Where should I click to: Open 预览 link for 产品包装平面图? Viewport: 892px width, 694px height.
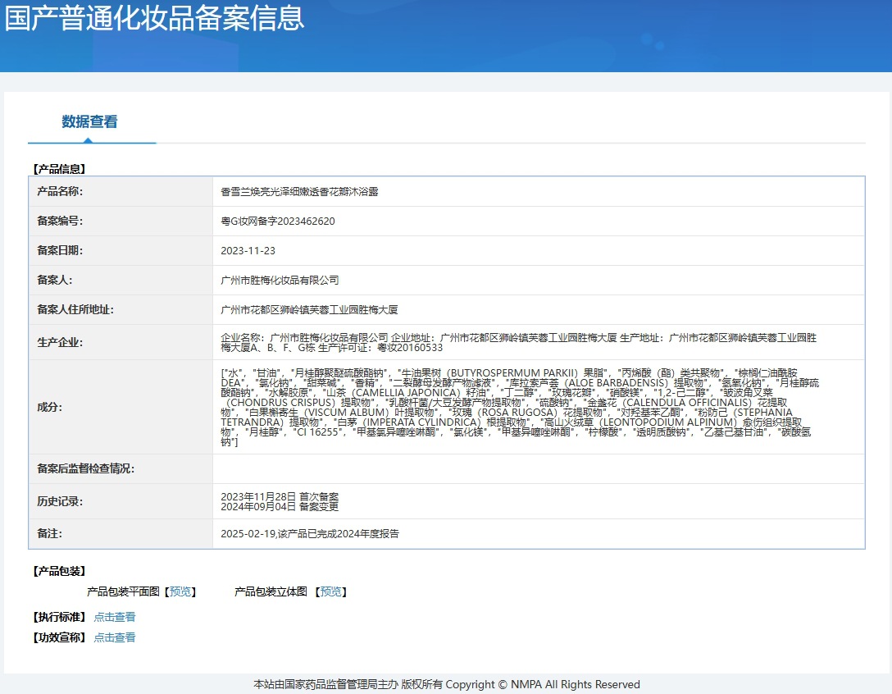pos(180,591)
